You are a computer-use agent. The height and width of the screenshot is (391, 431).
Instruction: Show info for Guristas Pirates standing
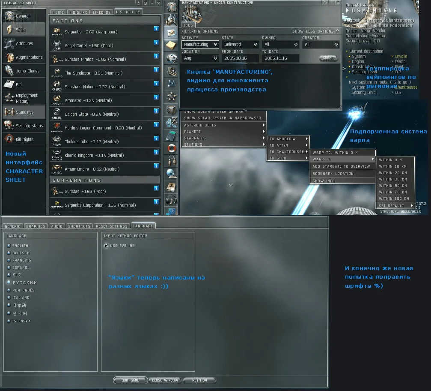click(156, 56)
